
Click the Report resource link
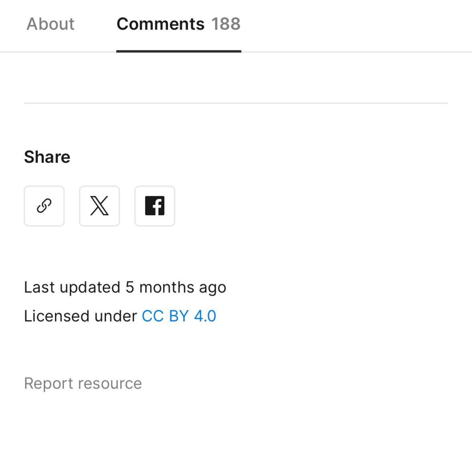pyautogui.click(x=83, y=383)
